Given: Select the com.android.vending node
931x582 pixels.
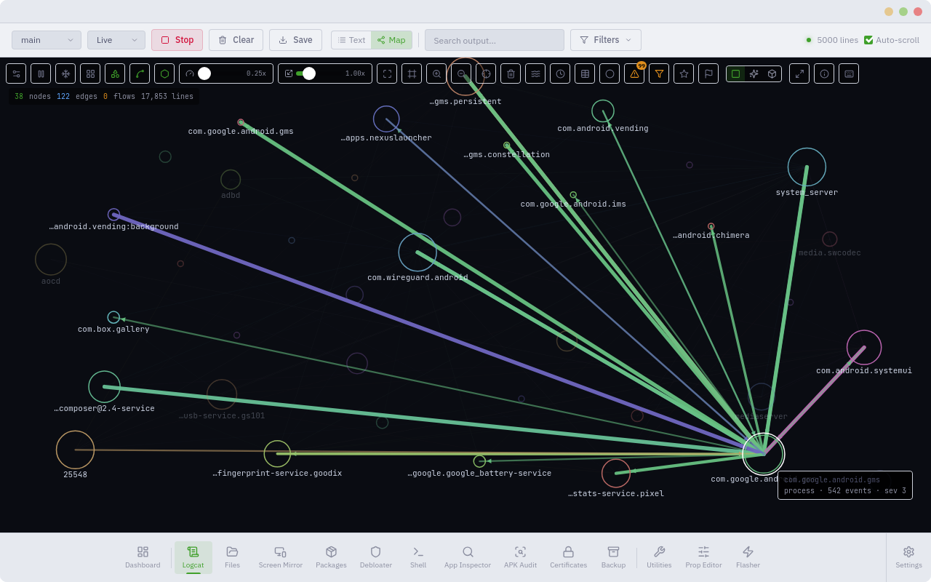Looking at the screenshot, I should (x=603, y=111).
